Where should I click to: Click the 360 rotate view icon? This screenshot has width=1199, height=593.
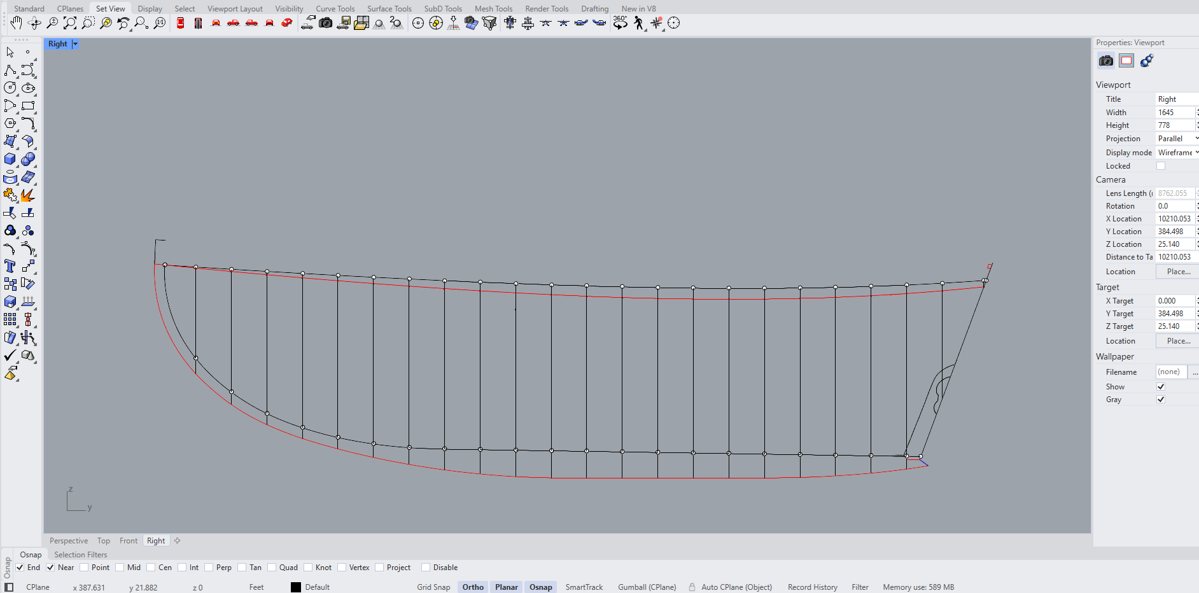pyautogui.click(x=620, y=23)
